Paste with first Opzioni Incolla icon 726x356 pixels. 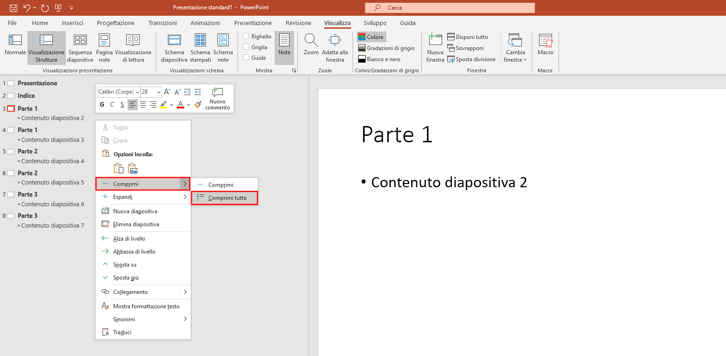[119, 168]
